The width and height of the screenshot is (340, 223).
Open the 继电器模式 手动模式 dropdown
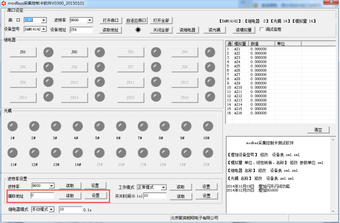pyautogui.click(x=51, y=210)
